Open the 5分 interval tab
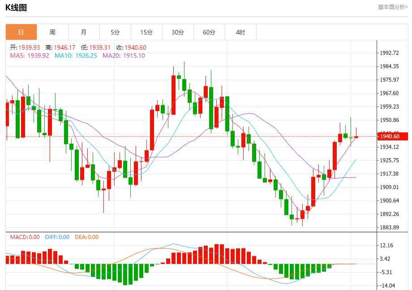The image size is (412, 290). coord(115,32)
